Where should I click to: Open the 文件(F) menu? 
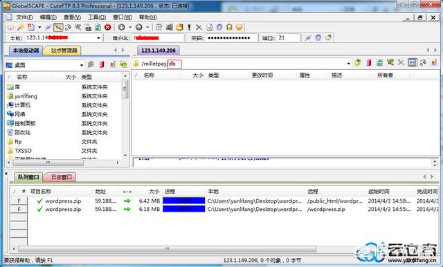(x=24, y=17)
